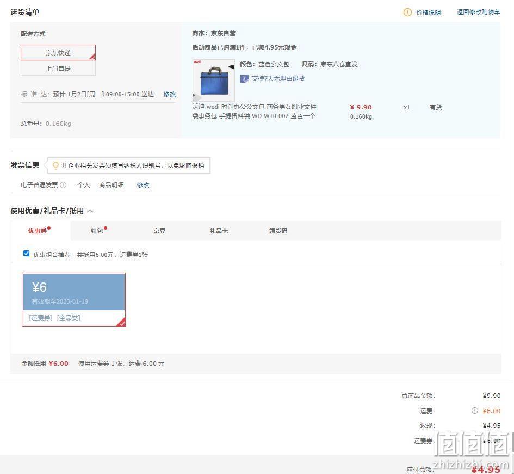Click the 预计 1月2日 delivery estimate text
Screen dimensions: 514x474
(x=103, y=94)
